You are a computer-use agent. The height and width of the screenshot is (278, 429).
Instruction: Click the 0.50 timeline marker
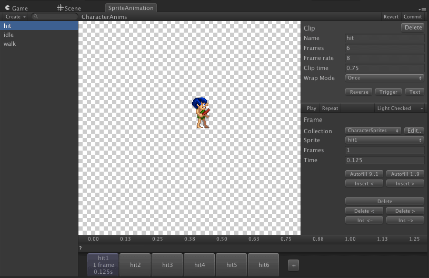click(x=222, y=239)
